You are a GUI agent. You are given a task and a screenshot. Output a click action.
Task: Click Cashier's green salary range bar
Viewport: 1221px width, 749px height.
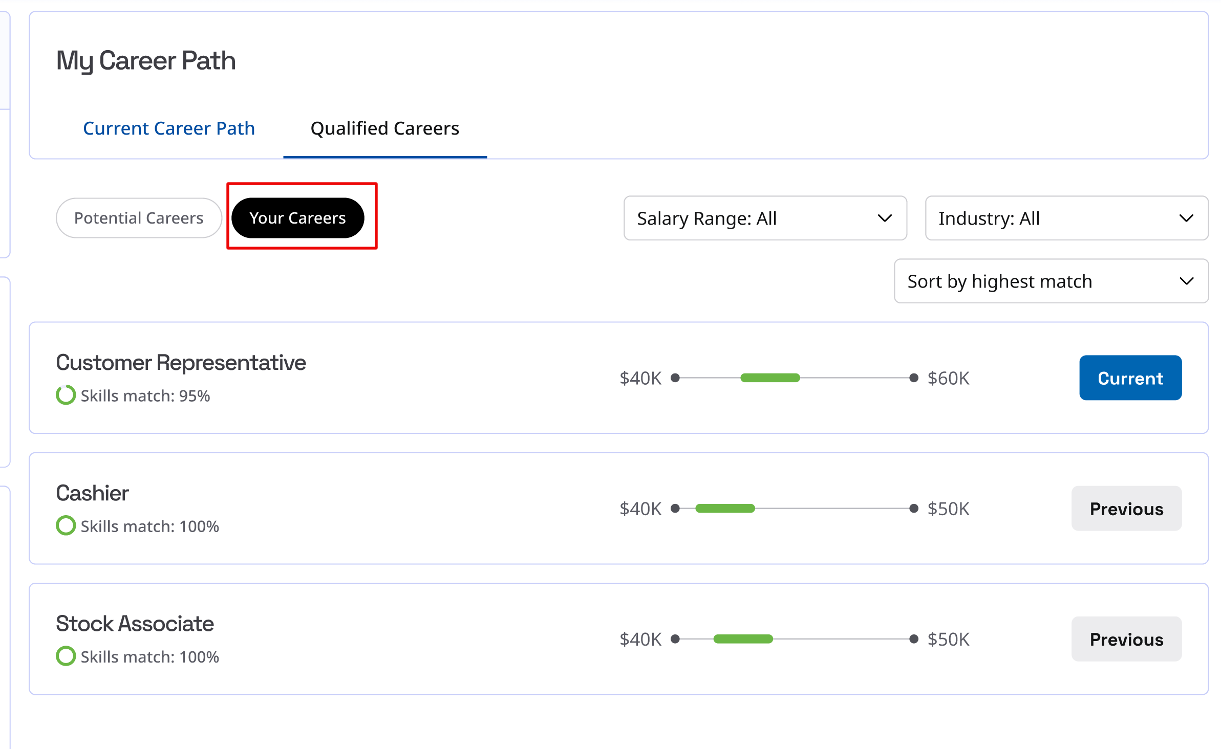725,509
